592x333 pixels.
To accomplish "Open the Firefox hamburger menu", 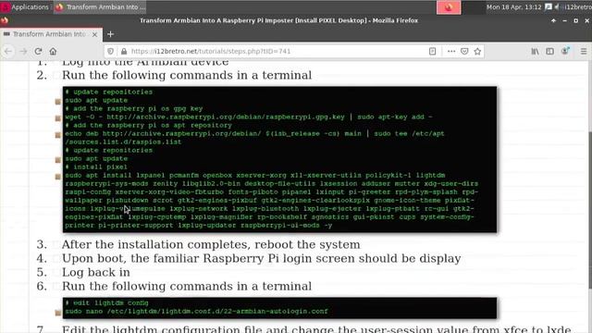I will point(584,52).
